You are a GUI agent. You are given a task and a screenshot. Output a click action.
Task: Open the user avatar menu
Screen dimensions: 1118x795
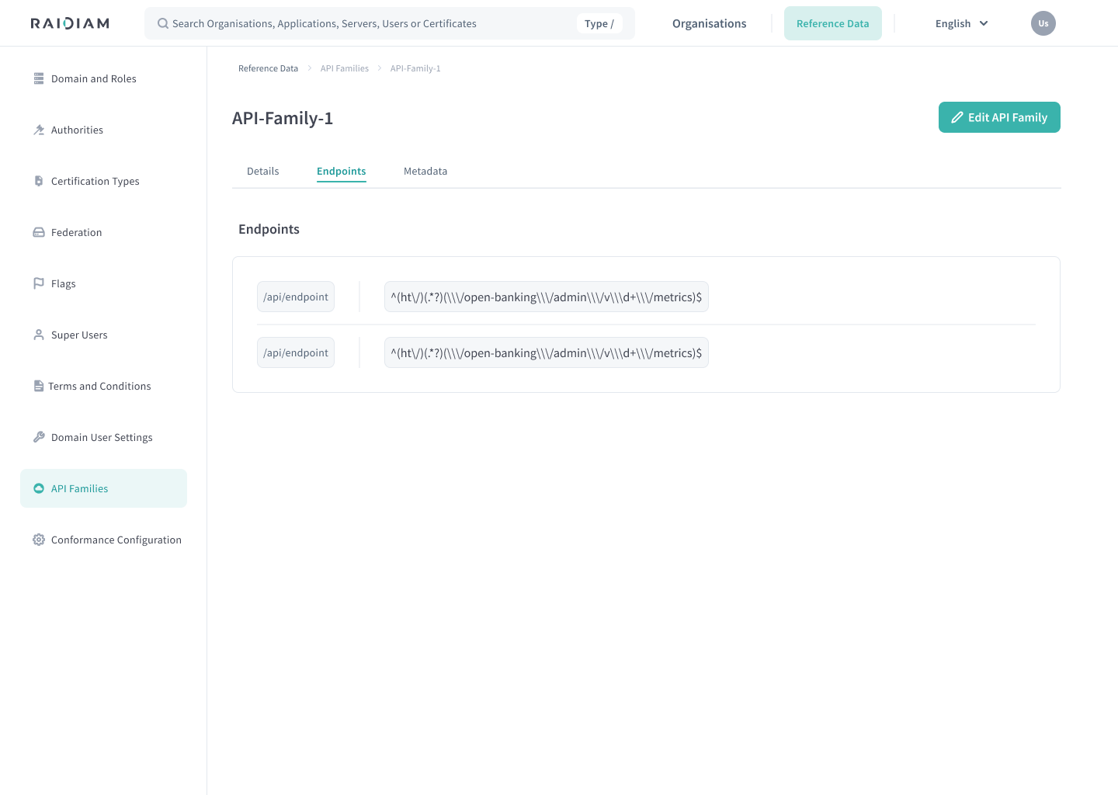point(1043,23)
